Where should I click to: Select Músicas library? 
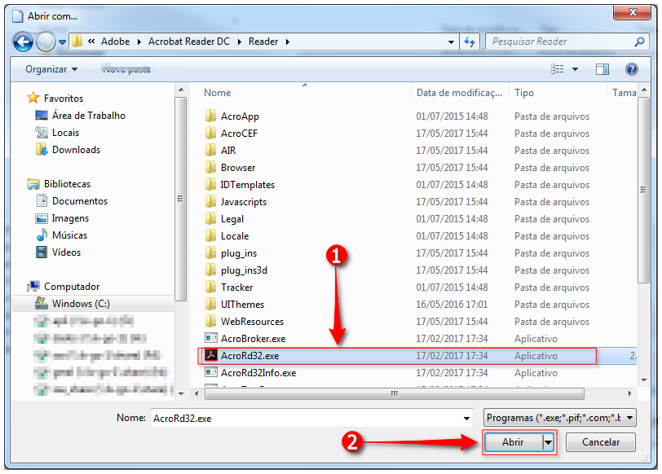[x=69, y=235]
